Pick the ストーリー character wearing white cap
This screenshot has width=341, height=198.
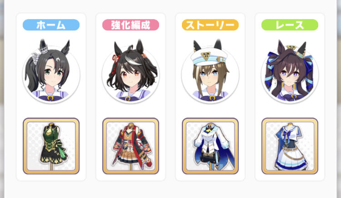point(211,71)
